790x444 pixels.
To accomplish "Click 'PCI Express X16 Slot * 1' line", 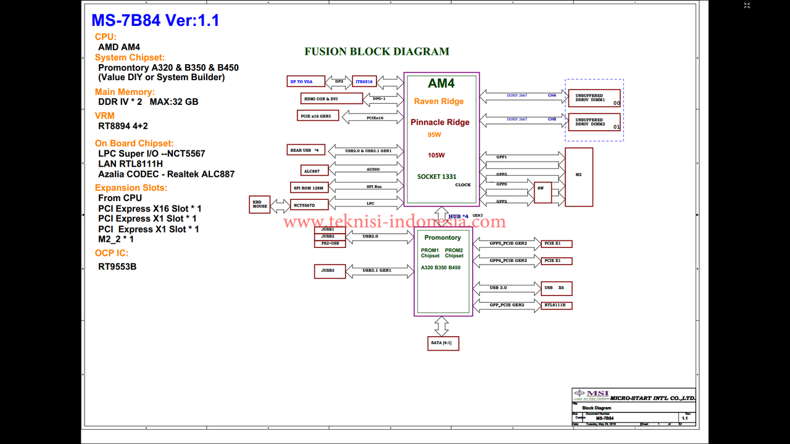I will click(x=150, y=208).
